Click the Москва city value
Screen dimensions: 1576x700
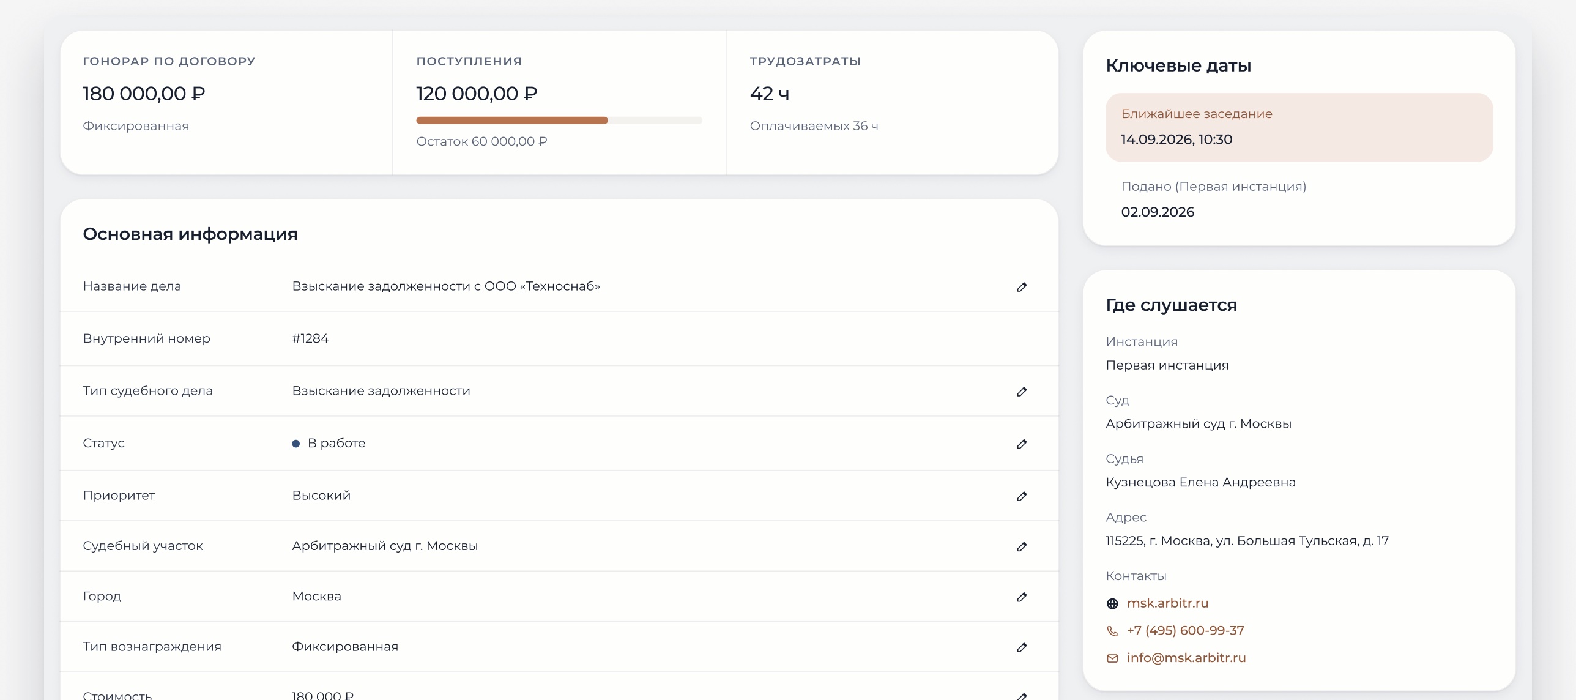coord(316,596)
